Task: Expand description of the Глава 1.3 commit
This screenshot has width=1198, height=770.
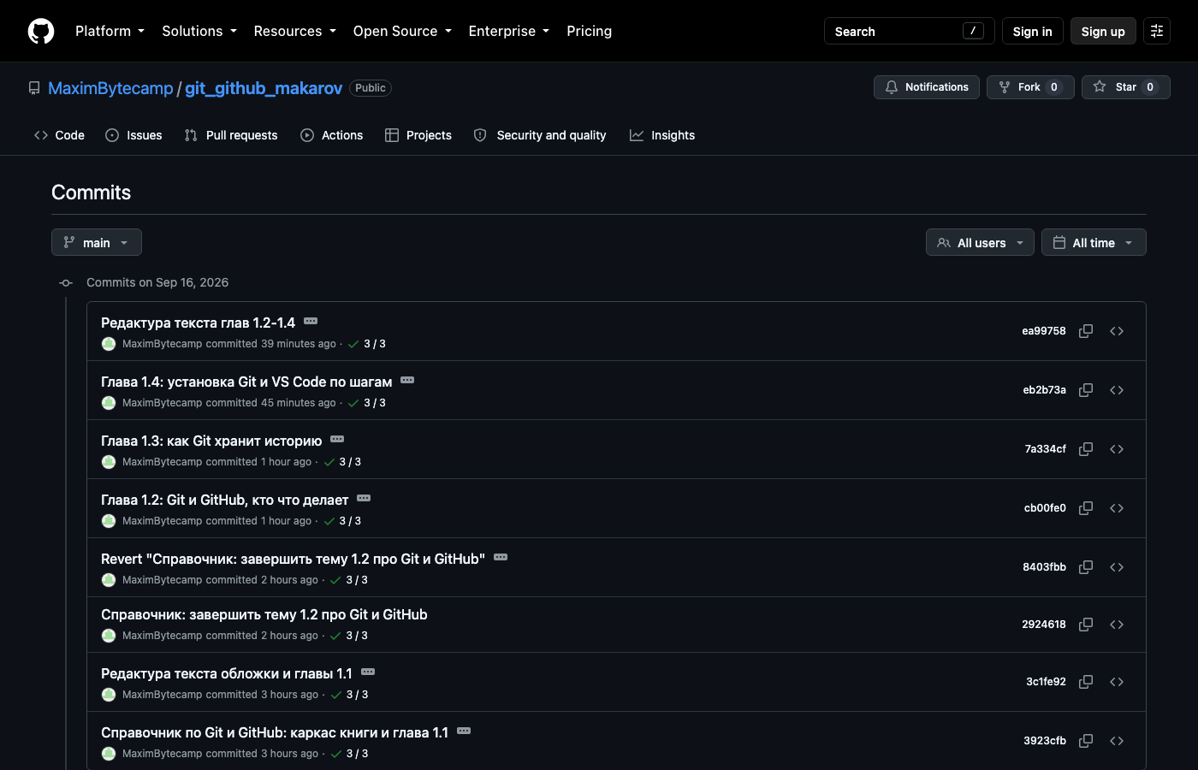Action: tap(337, 440)
